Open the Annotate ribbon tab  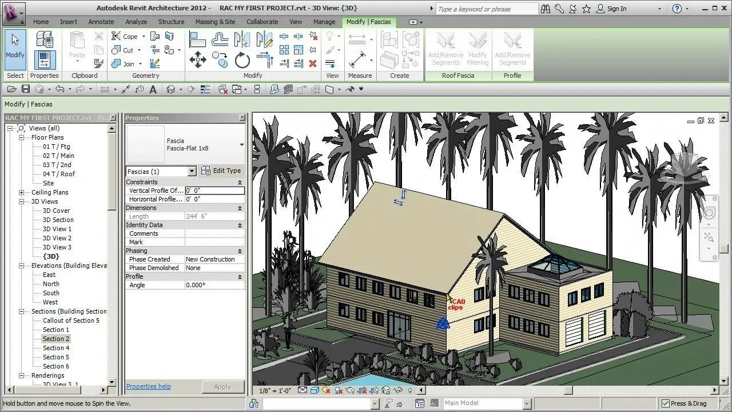tap(101, 22)
